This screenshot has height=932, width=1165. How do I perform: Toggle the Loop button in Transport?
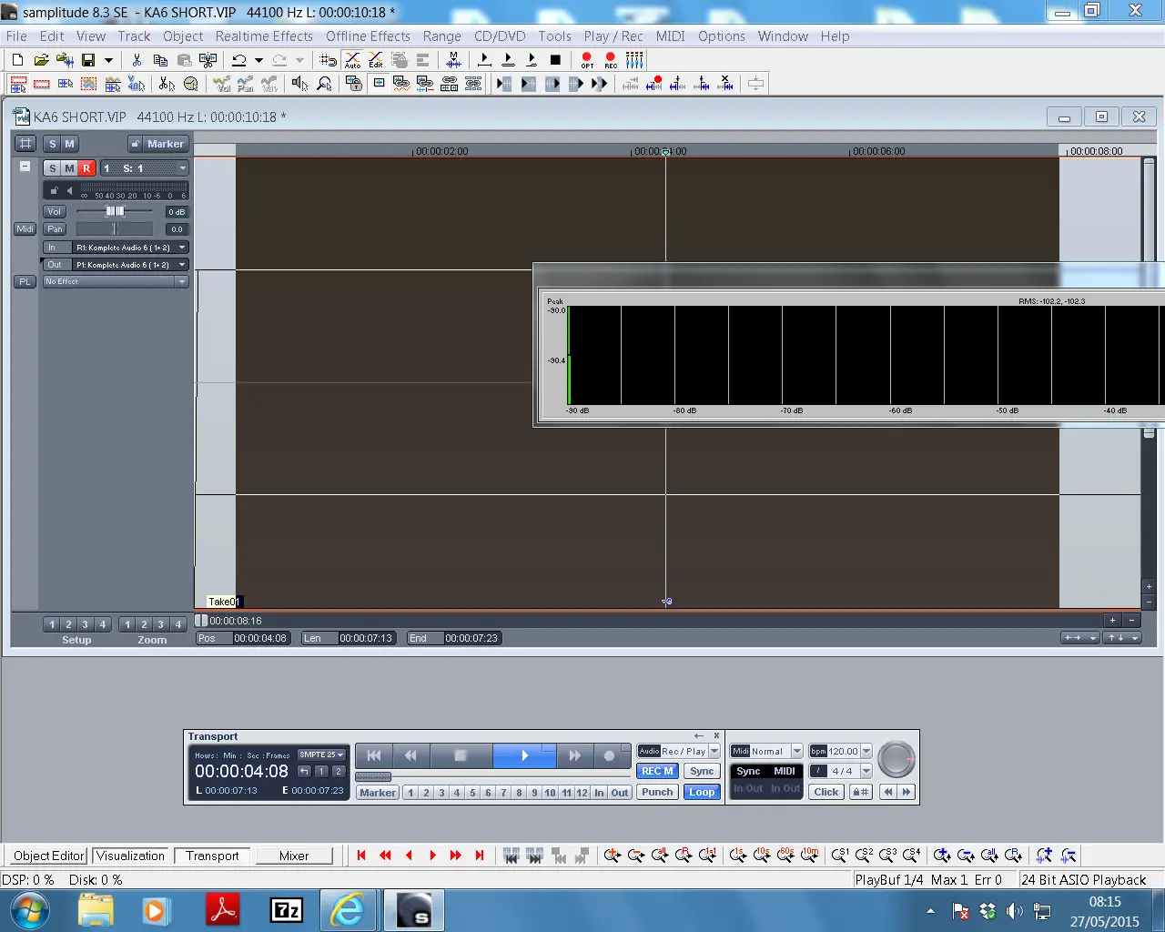coord(702,792)
